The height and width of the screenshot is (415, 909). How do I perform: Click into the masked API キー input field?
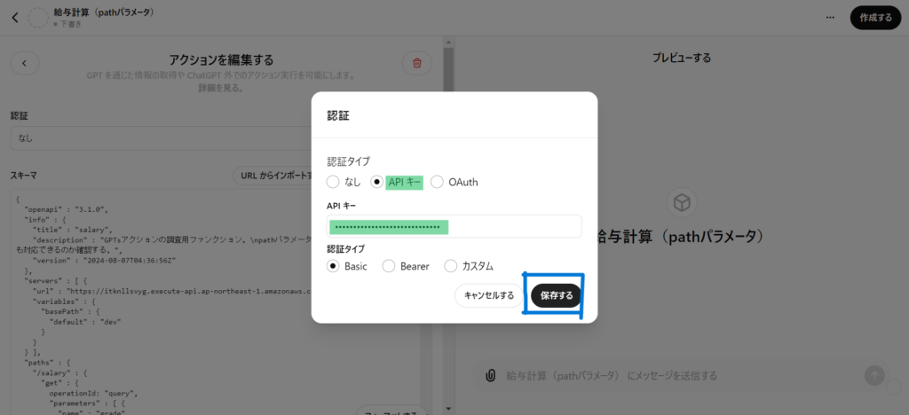coord(454,227)
